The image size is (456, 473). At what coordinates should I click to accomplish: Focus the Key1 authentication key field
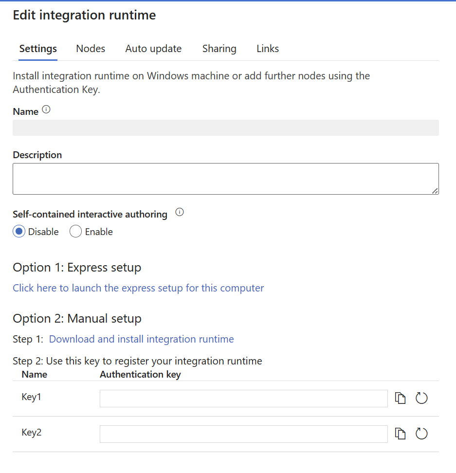pos(243,398)
